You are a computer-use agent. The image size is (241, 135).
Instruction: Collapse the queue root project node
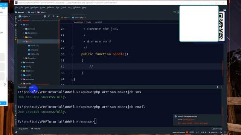[x=19, y=20]
